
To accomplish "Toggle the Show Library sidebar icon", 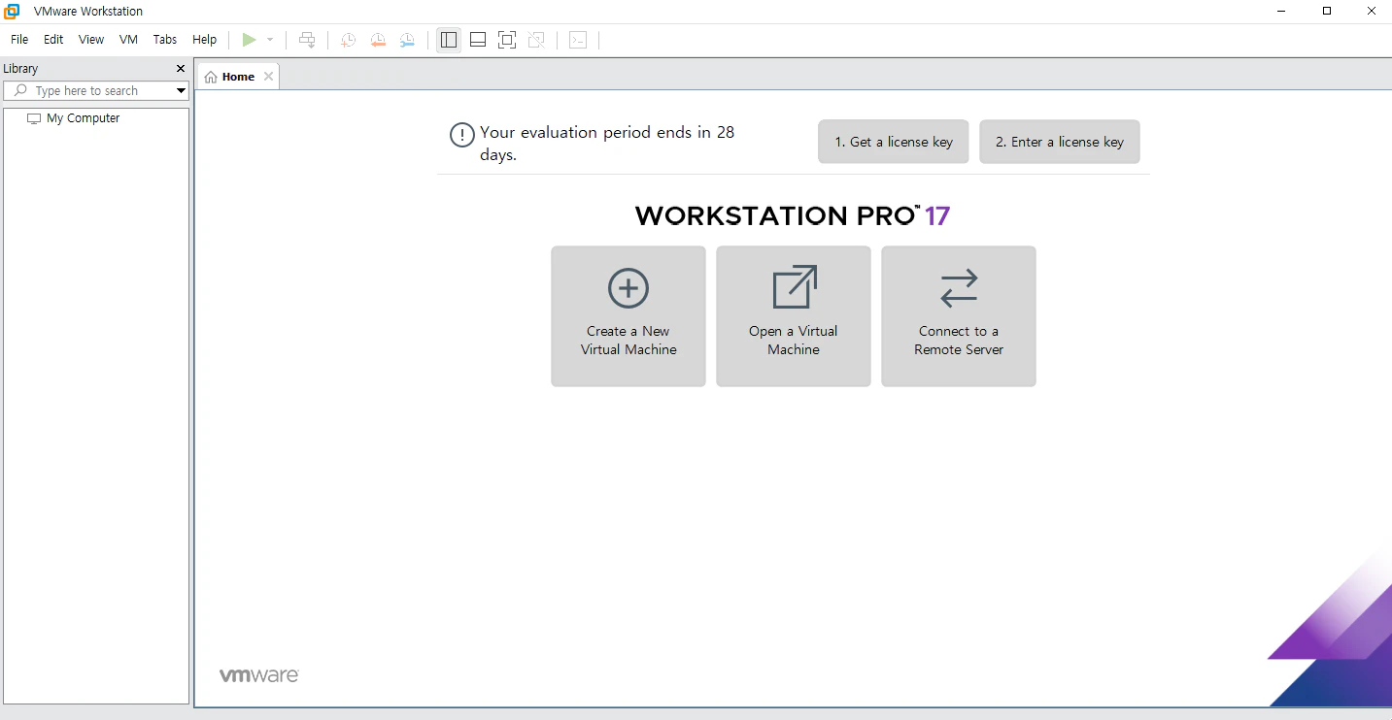I will (449, 40).
